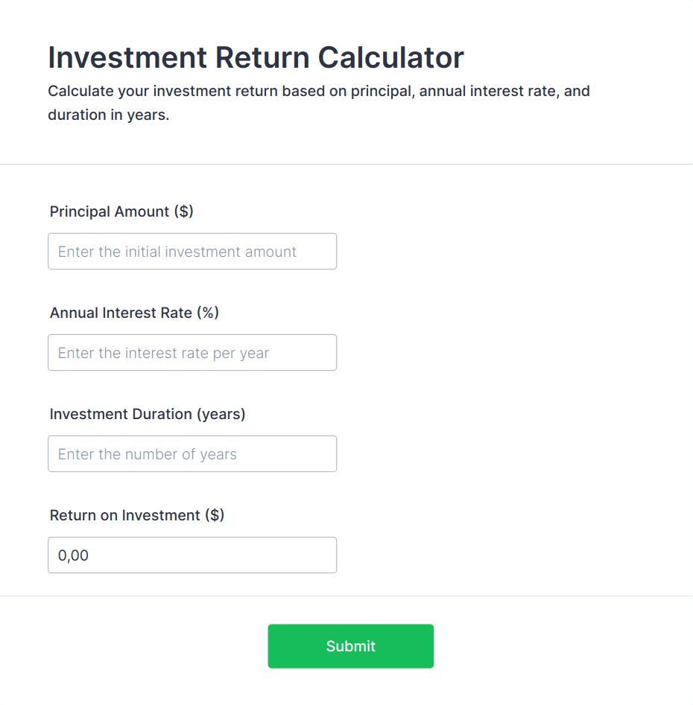
Task: Click the Return on Investment field
Action: click(192, 555)
